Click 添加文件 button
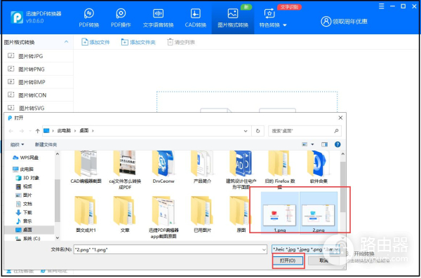This screenshot has width=421, height=278. coord(95,42)
